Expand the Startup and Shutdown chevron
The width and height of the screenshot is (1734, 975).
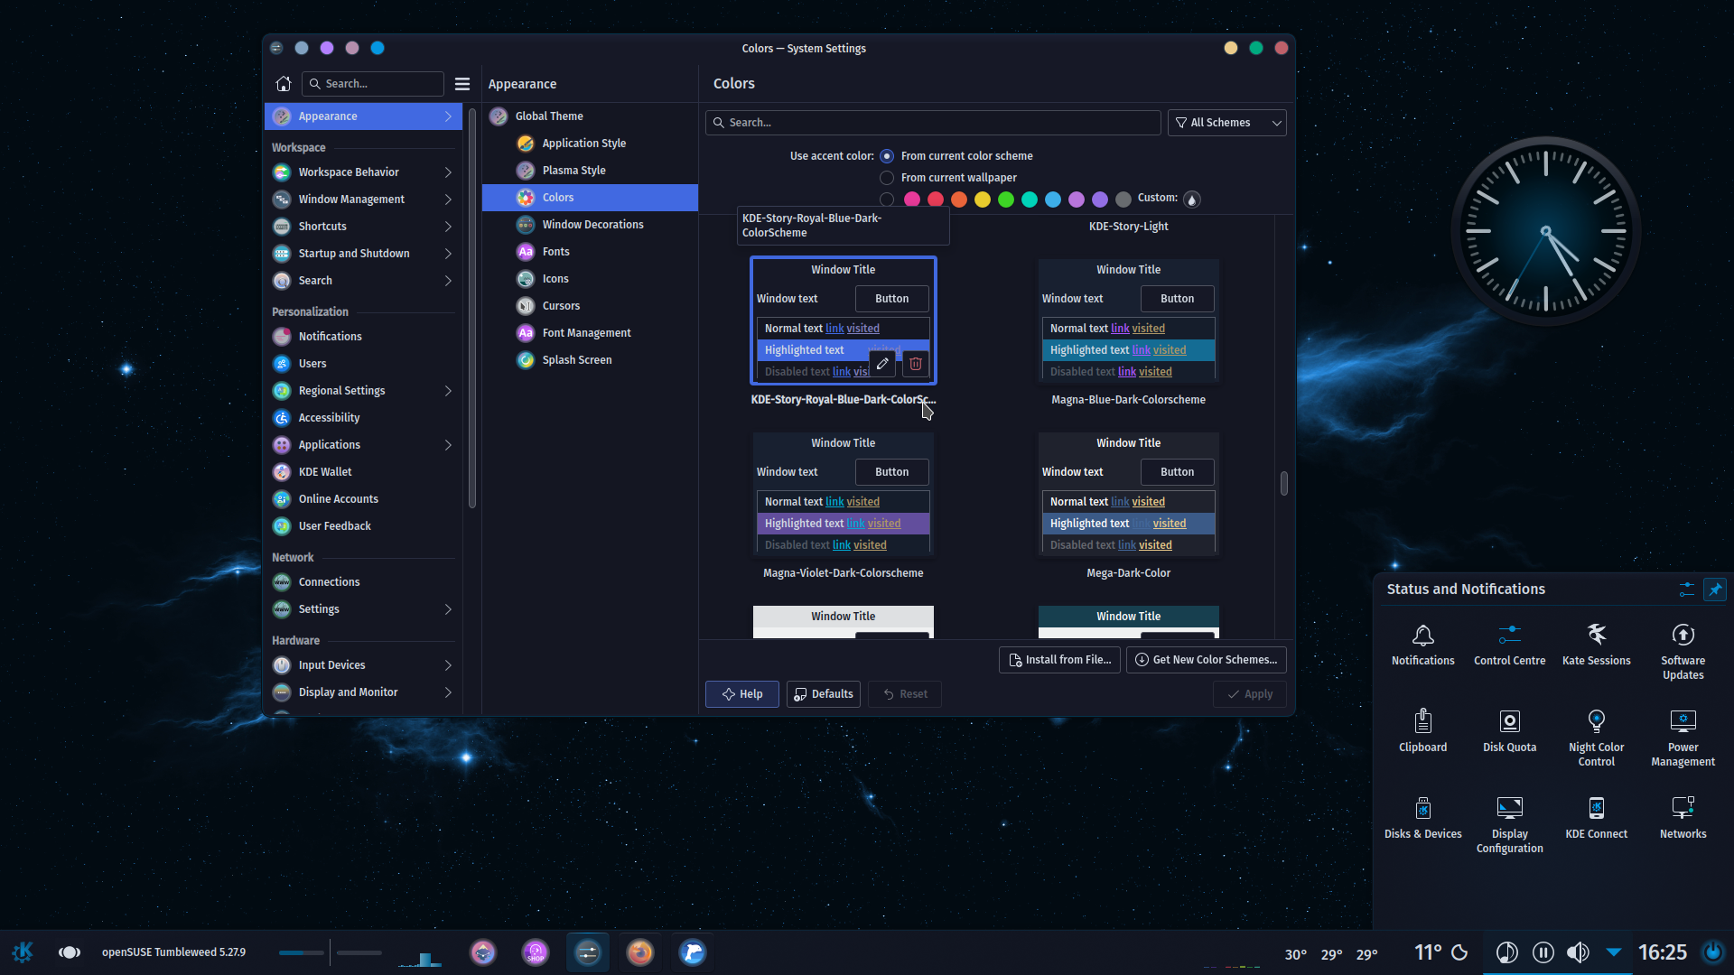pos(448,254)
